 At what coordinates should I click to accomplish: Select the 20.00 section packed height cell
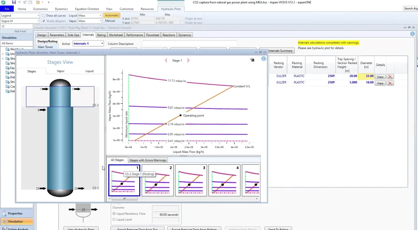click(347, 76)
